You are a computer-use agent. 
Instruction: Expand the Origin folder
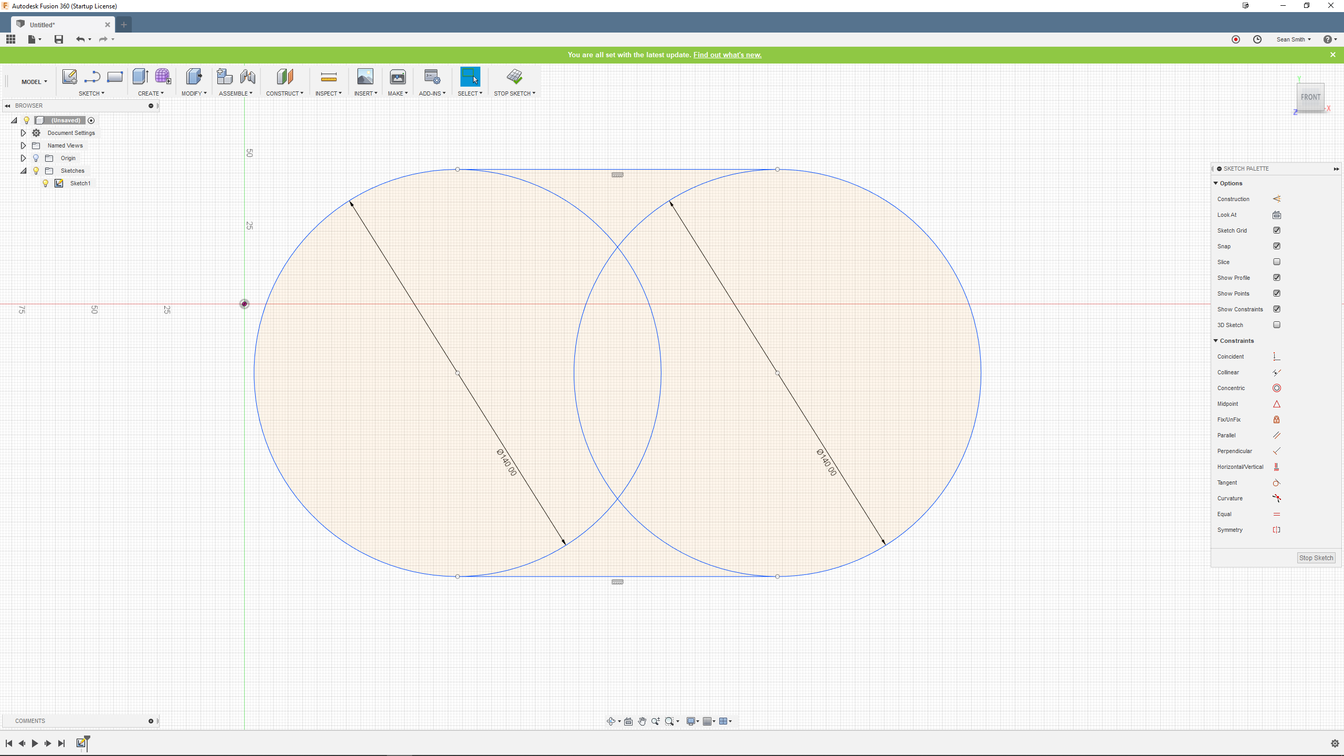tap(23, 158)
